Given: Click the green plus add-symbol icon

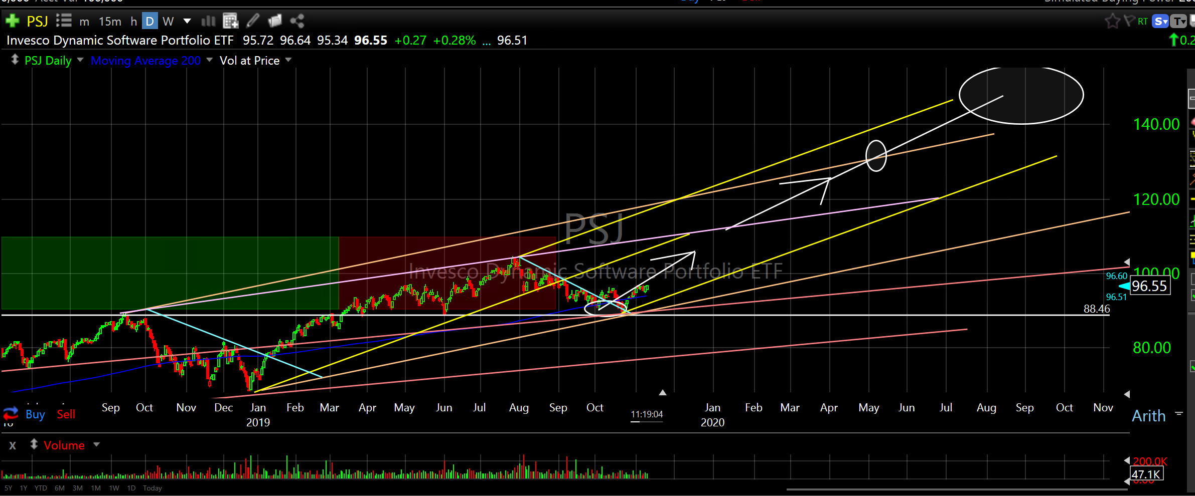Looking at the screenshot, I should pyautogui.click(x=12, y=21).
